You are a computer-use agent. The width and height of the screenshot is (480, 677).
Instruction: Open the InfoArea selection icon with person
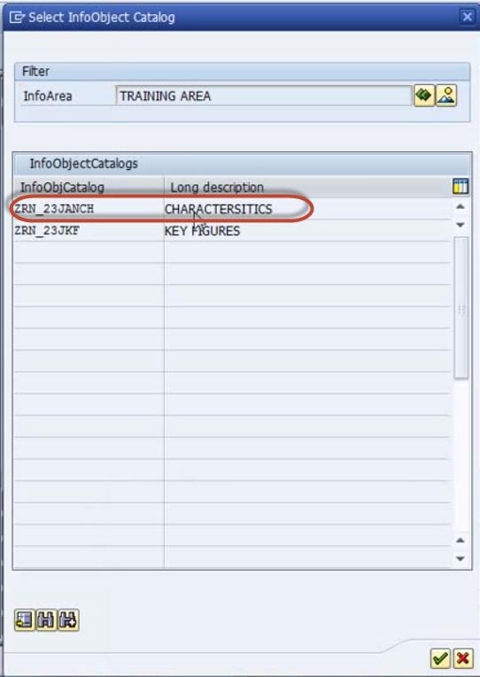click(x=446, y=96)
